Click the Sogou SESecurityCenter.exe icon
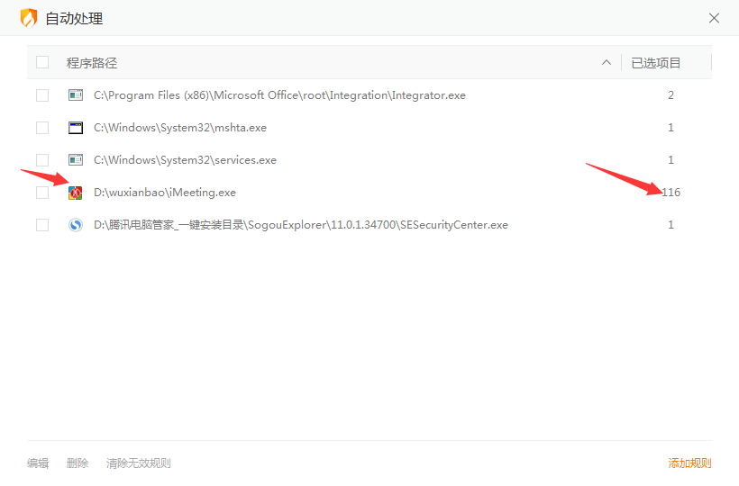 tap(76, 225)
